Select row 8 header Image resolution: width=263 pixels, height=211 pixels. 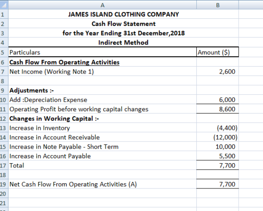(x=4, y=81)
